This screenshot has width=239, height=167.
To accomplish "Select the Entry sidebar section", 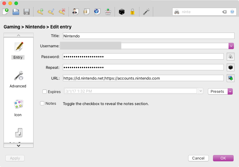I will 18,51.
